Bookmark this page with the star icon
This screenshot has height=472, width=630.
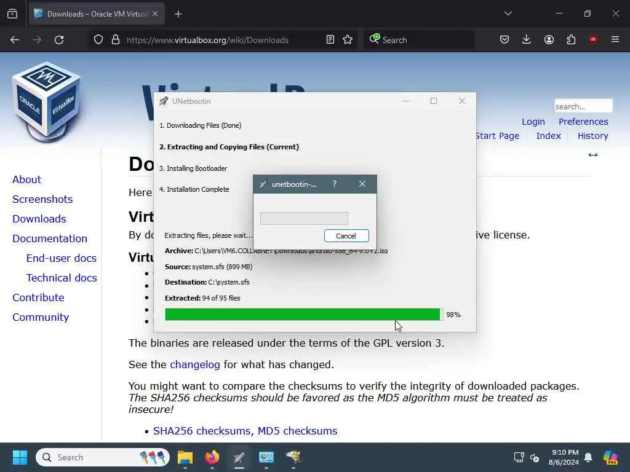coord(348,40)
